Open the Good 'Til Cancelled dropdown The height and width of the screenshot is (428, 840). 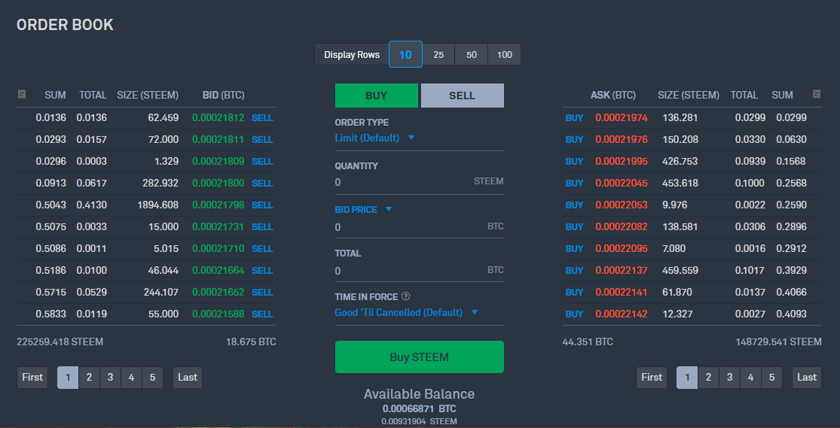point(406,312)
